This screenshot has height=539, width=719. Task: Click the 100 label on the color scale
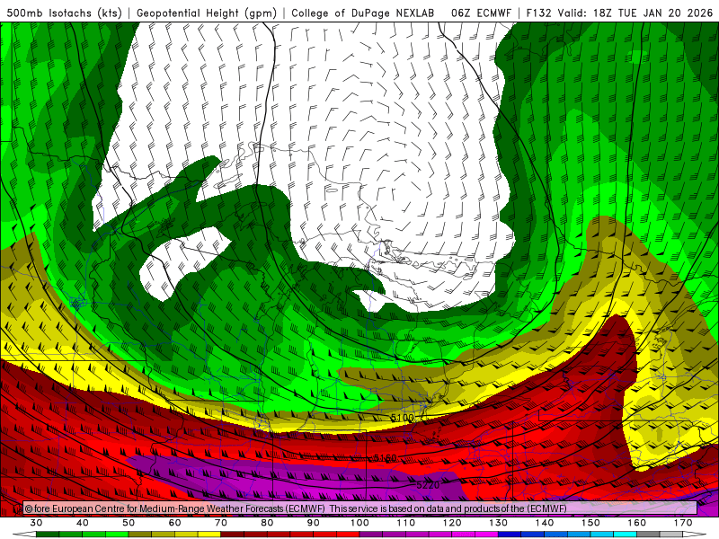coord(359,523)
